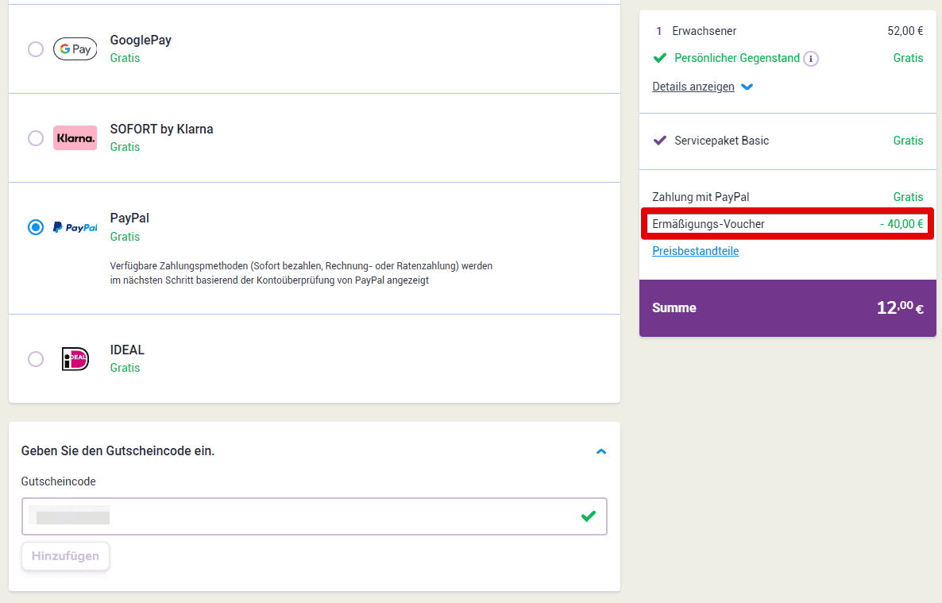Click purple checkmark beside Servicepaket Basic
Screen dimensions: 942x603
coord(659,141)
